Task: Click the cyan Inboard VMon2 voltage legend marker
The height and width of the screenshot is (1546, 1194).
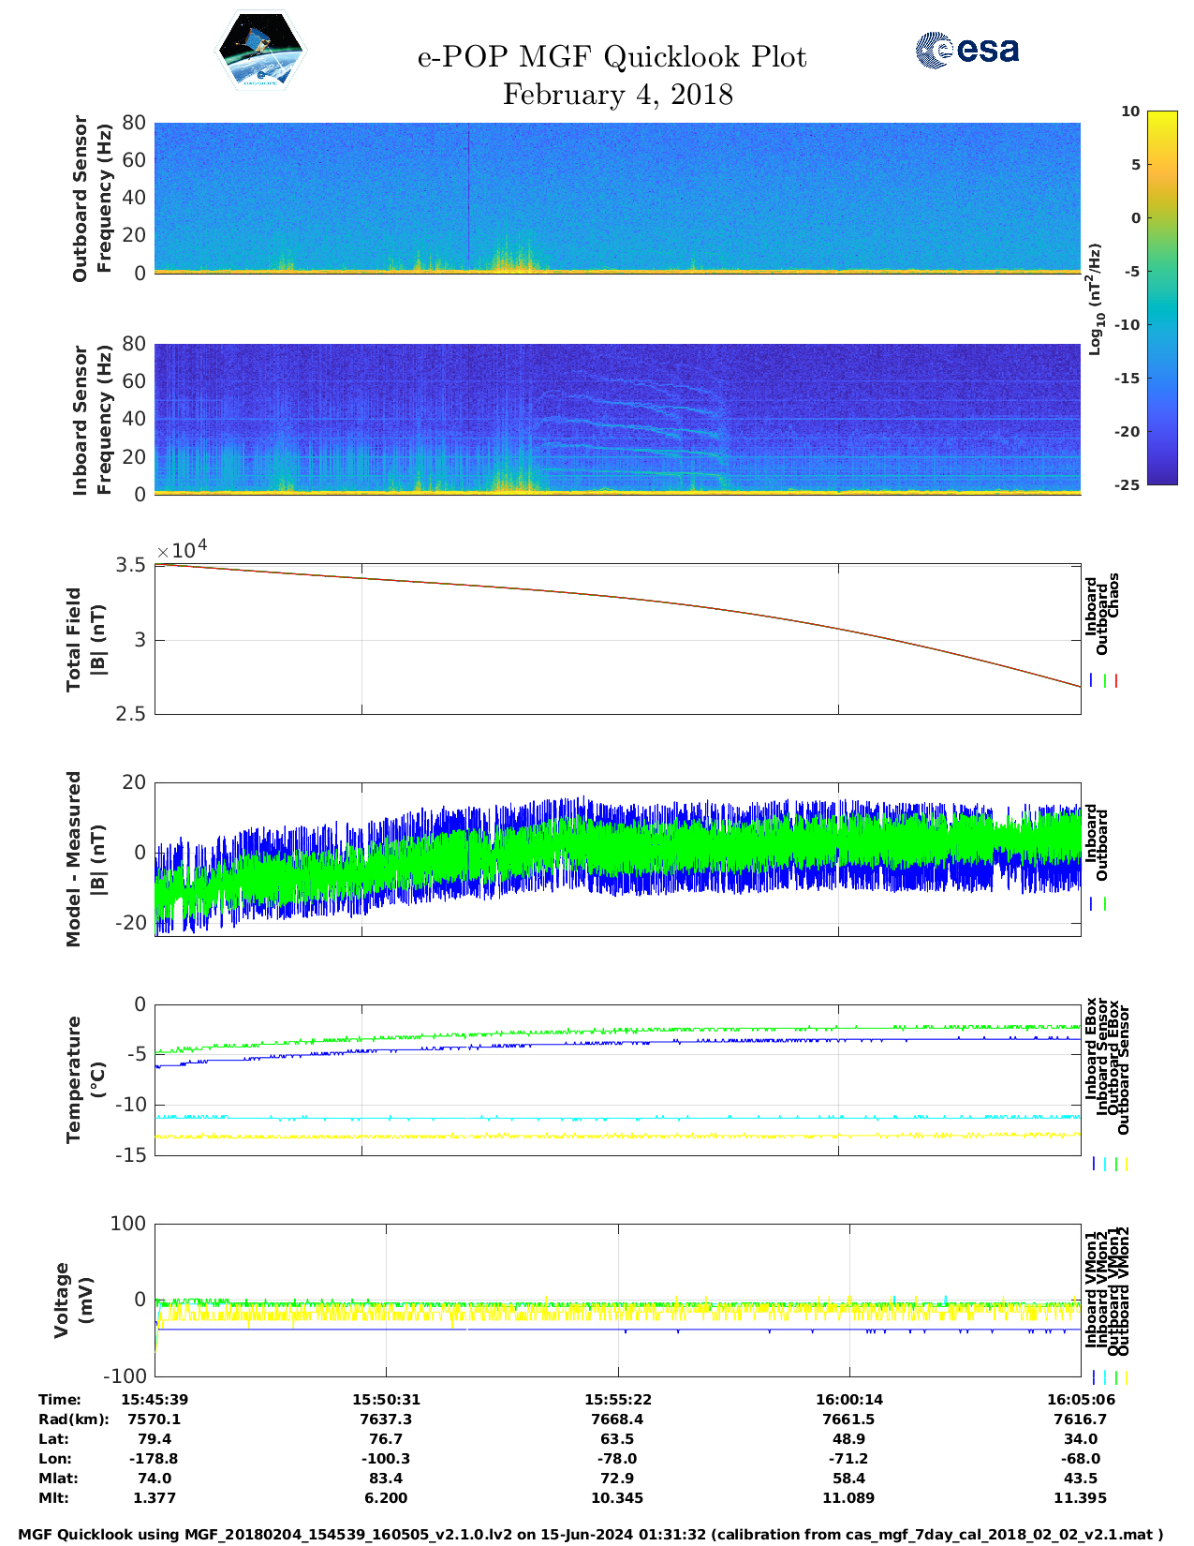Action: pyautogui.click(x=1105, y=1377)
